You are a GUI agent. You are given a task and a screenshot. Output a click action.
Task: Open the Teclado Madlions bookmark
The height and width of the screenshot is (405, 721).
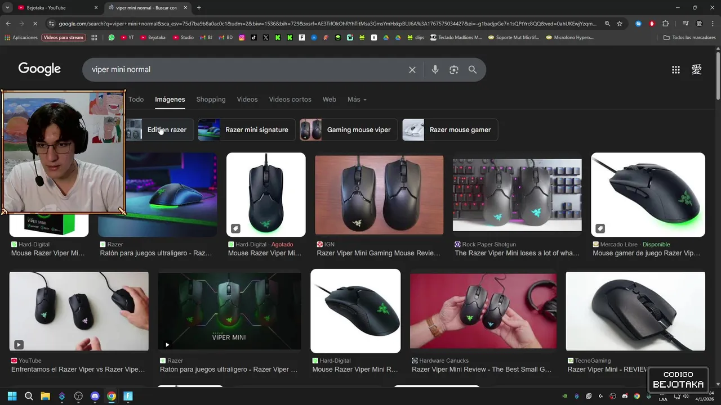pos(456,38)
